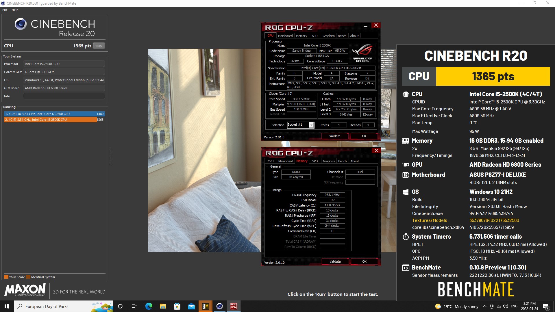This screenshot has height=312, width=555.
Task: Close the lower CPU-Z window
Action: click(x=376, y=151)
